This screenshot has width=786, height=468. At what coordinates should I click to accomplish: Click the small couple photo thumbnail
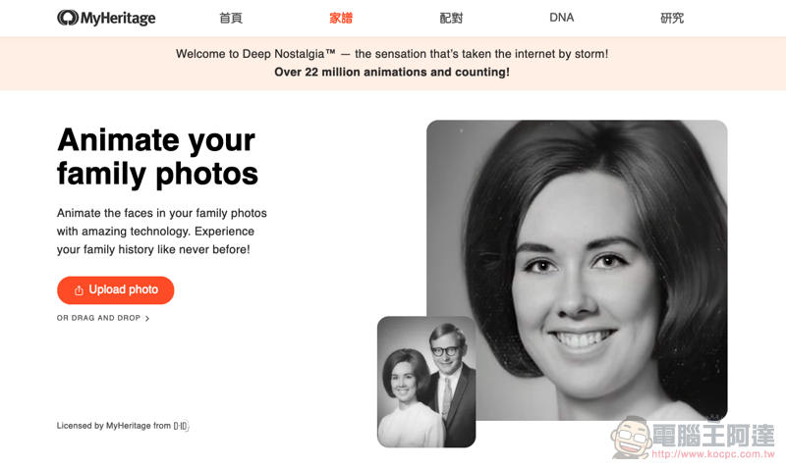(426, 382)
